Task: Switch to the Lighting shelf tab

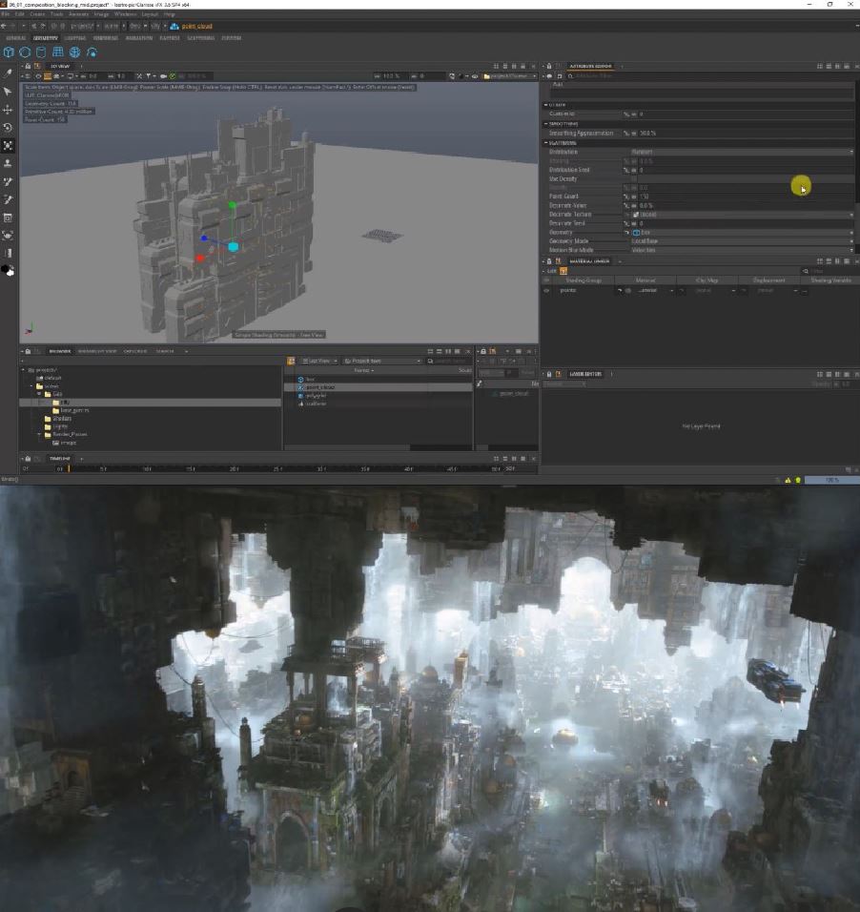Action: point(75,38)
